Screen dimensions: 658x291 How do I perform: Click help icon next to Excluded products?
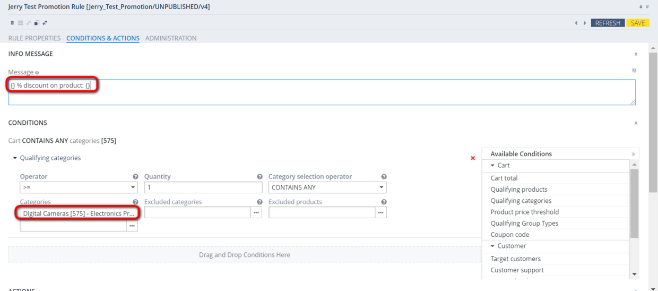384,202
